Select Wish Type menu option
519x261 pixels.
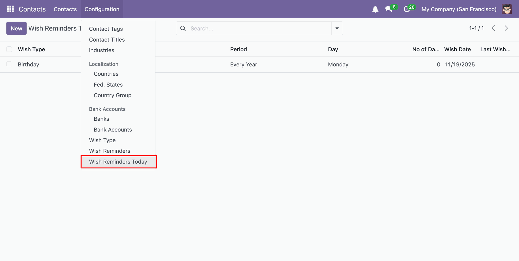point(102,140)
